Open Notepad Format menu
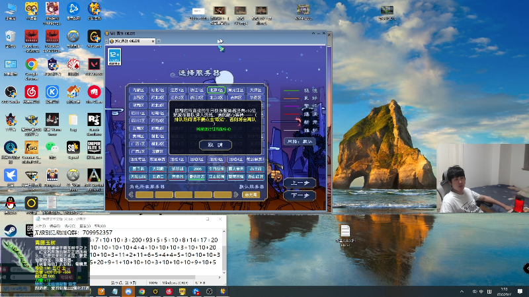The width and height of the screenshot is (529, 297). tap(70, 226)
